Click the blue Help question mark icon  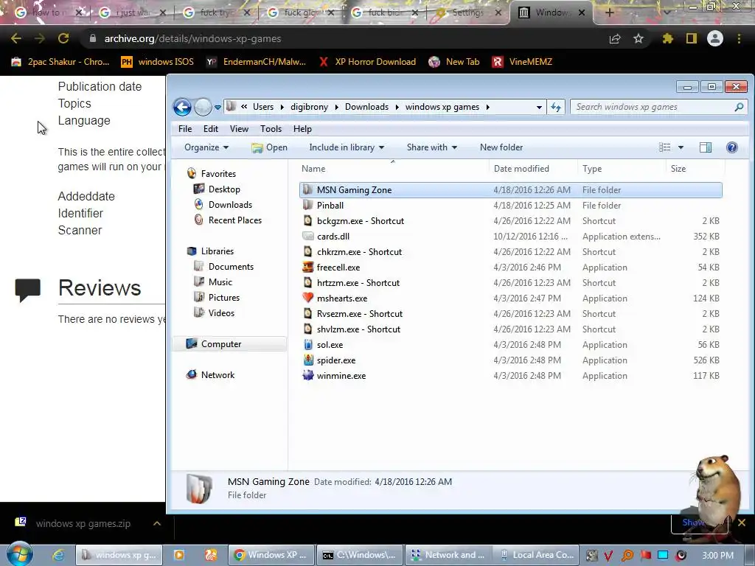732,147
